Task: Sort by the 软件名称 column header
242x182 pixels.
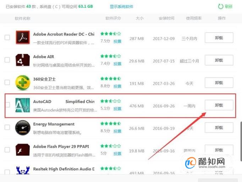Action: pyautogui.click(x=23, y=18)
